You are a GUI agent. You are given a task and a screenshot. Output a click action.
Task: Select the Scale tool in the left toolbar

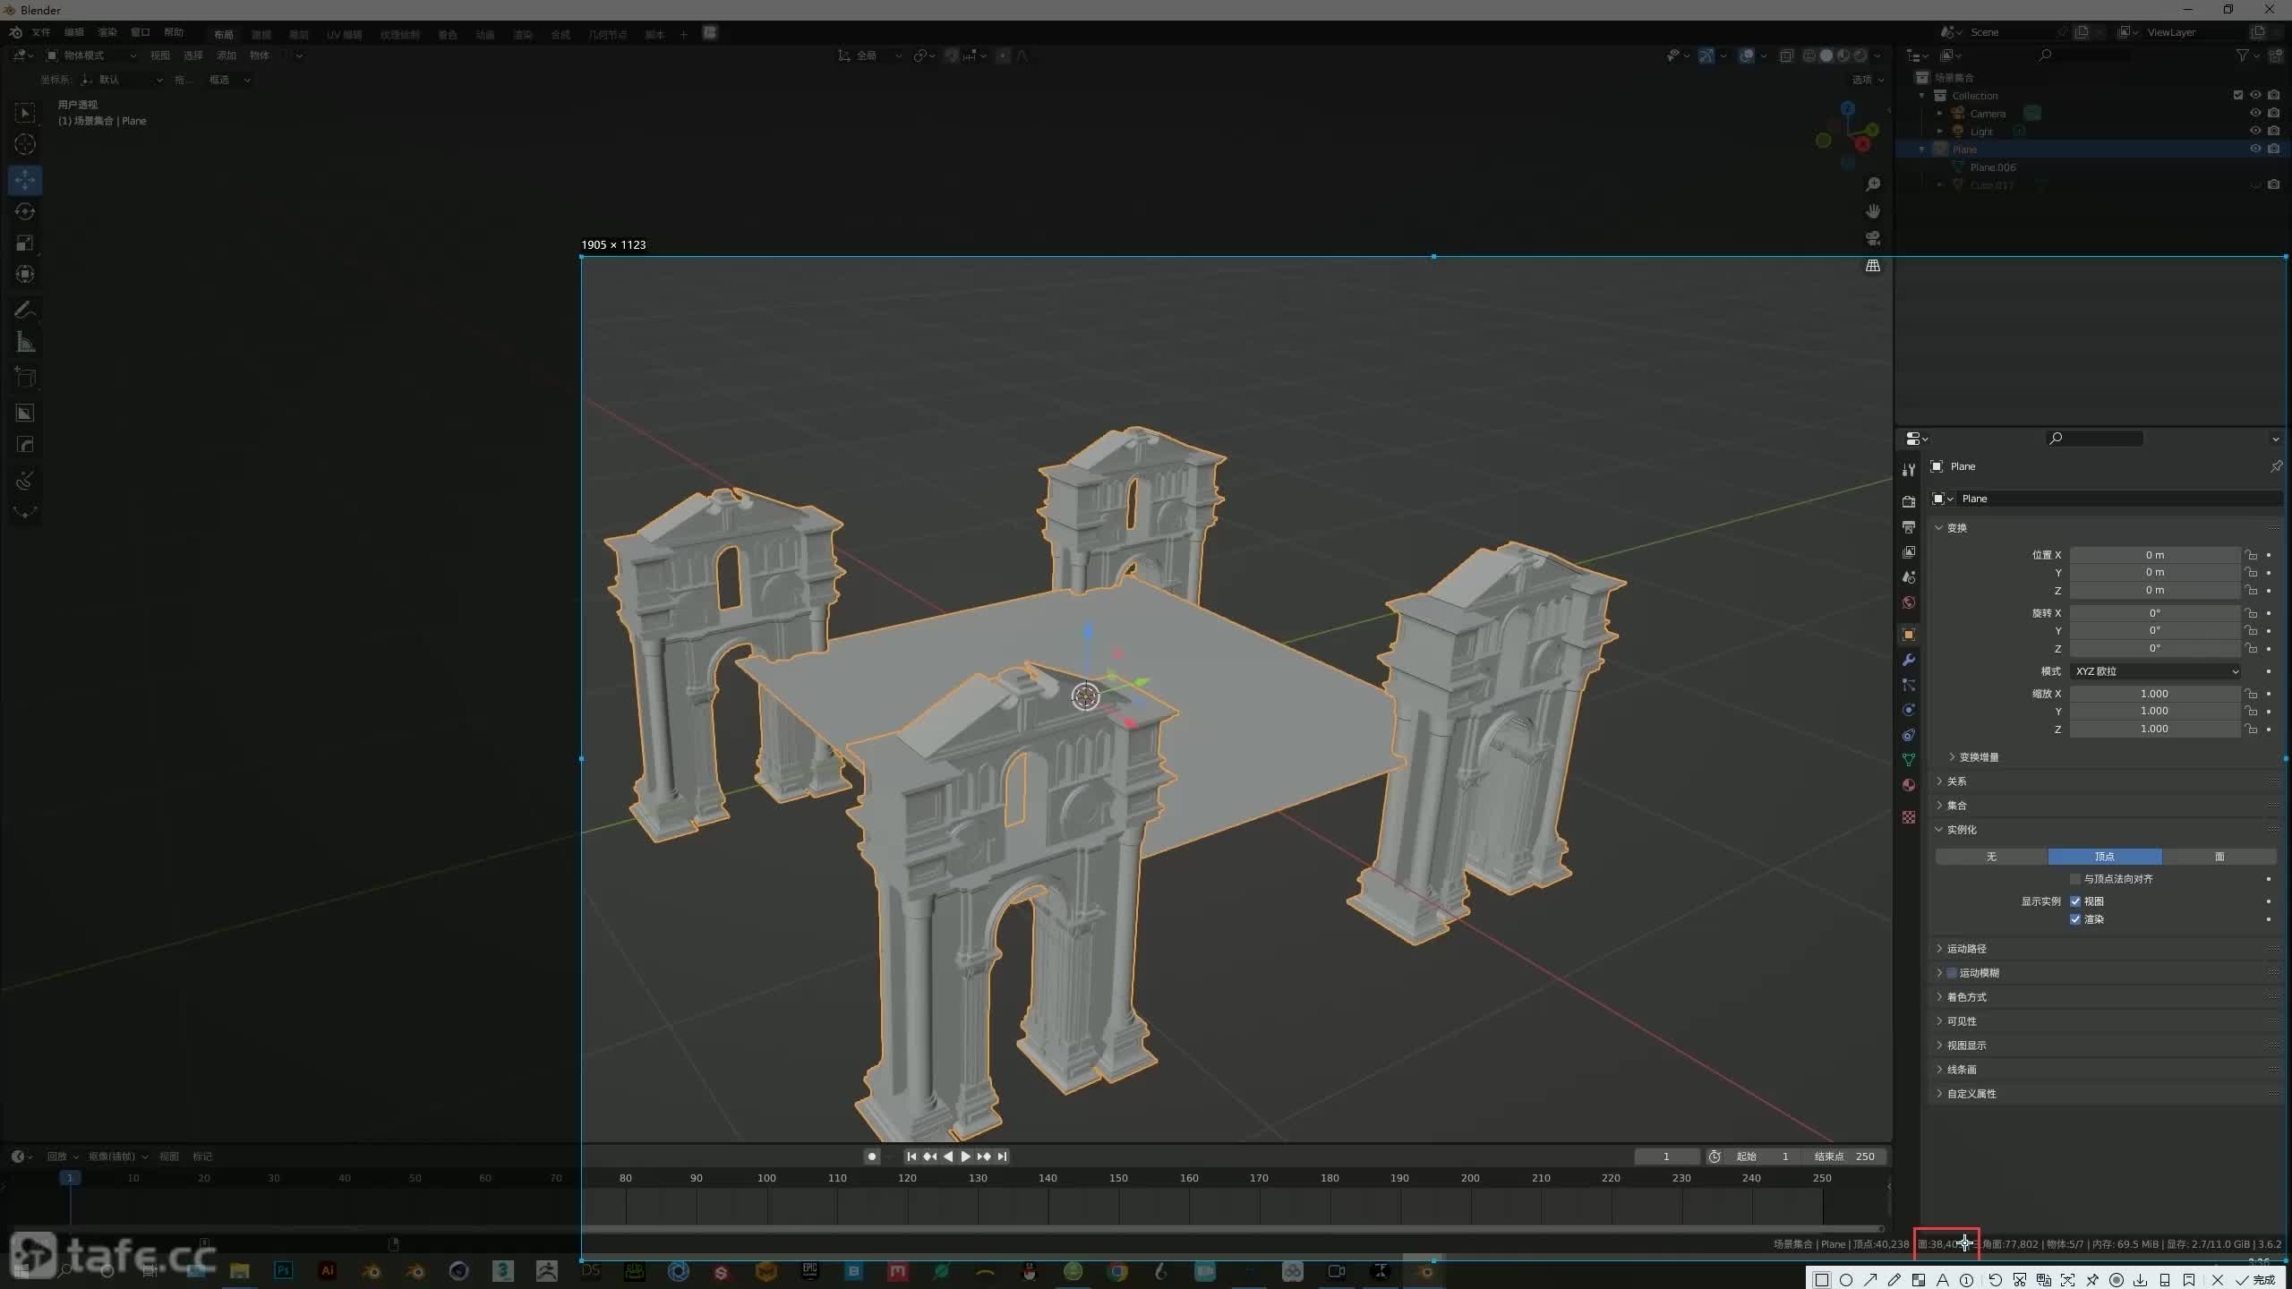(x=25, y=243)
